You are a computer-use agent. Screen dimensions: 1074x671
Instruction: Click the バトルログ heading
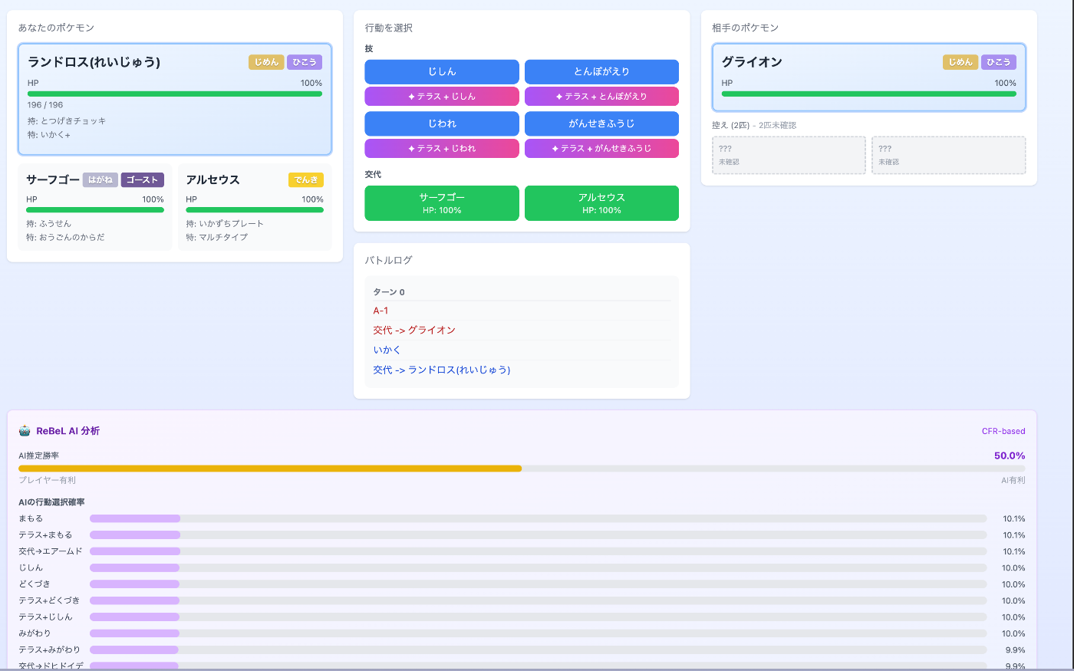coord(388,260)
